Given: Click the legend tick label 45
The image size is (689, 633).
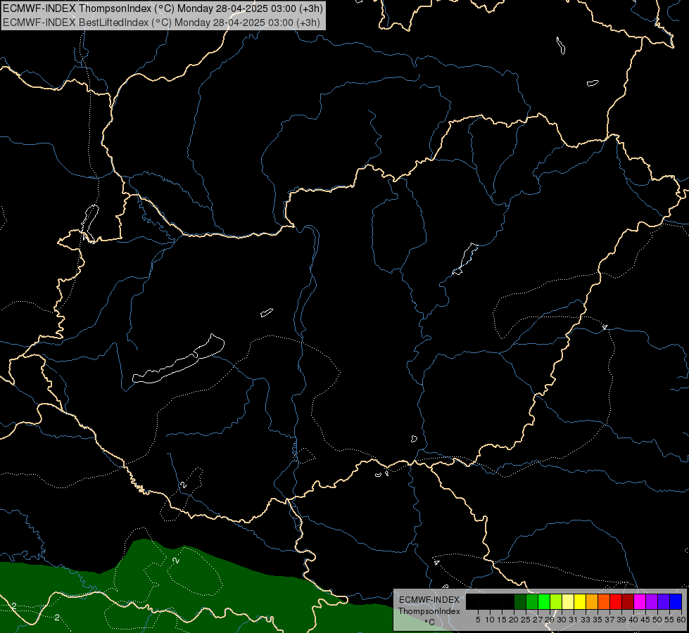Looking at the screenshot, I should (x=645, y=620).
